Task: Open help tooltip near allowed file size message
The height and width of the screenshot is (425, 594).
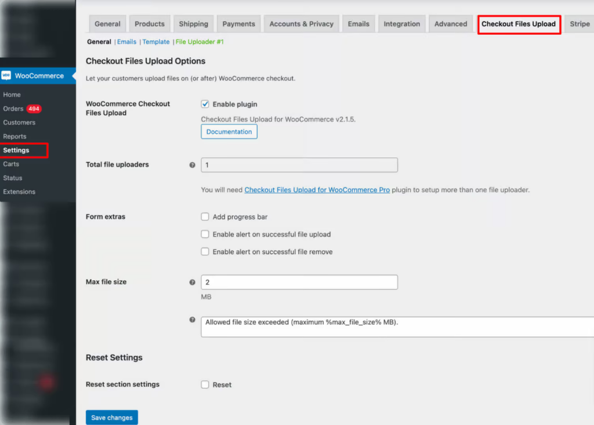Action: (192, 319)
